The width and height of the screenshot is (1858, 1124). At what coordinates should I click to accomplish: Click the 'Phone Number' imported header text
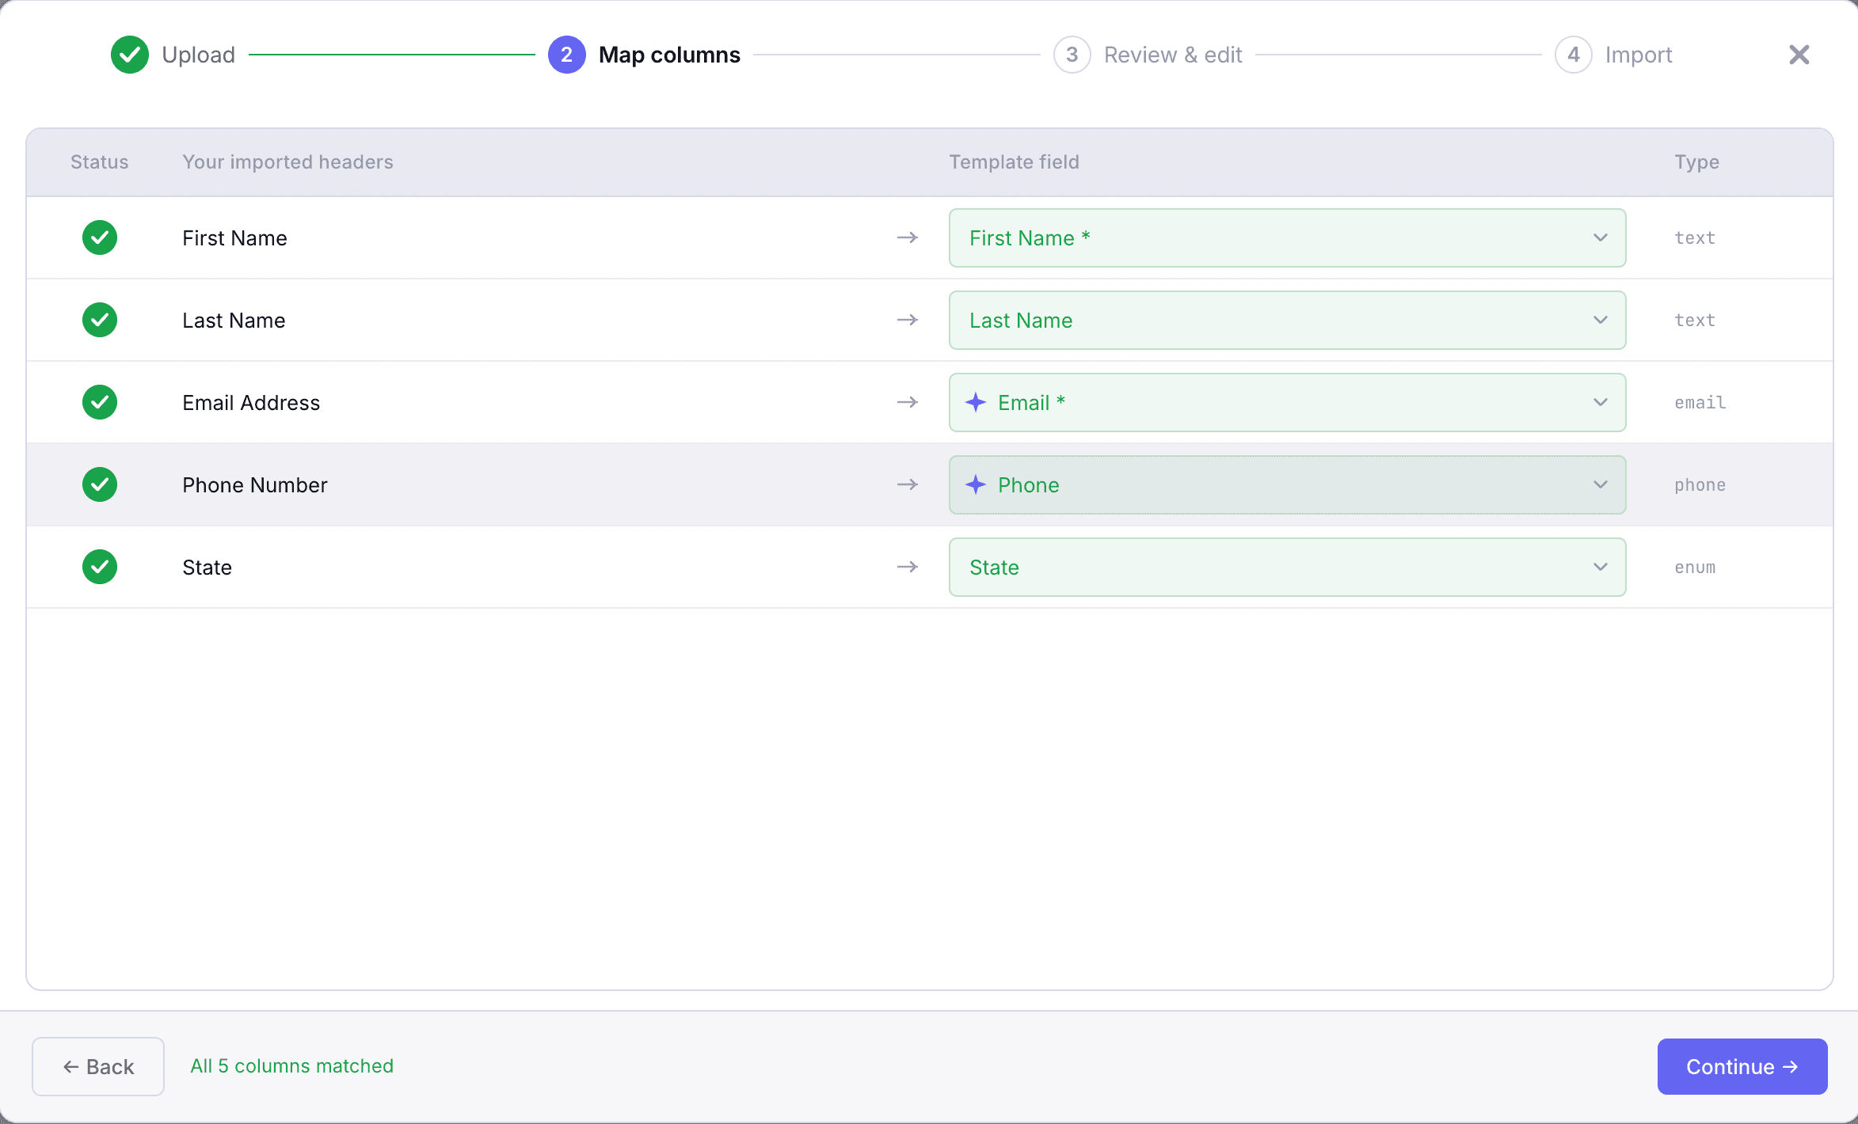[255, 484]
